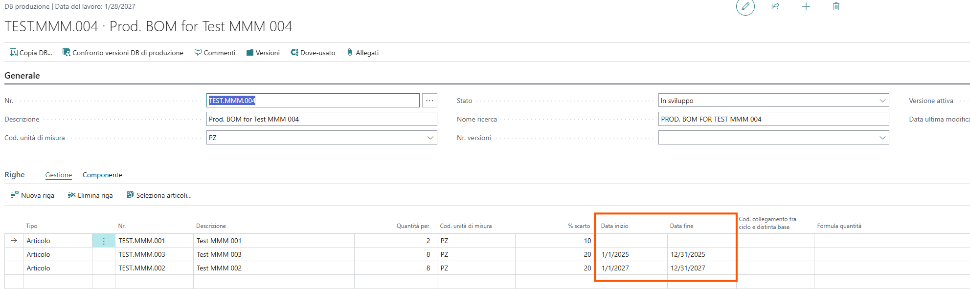Click the Descrizione input field
Image resolution: width=970 pixels, height=289 pixels.
pyautogui.click(x=321, y=119)
